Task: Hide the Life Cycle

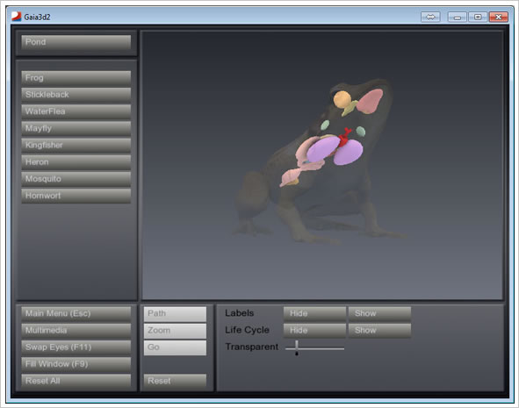Action: tap(314, 330)
